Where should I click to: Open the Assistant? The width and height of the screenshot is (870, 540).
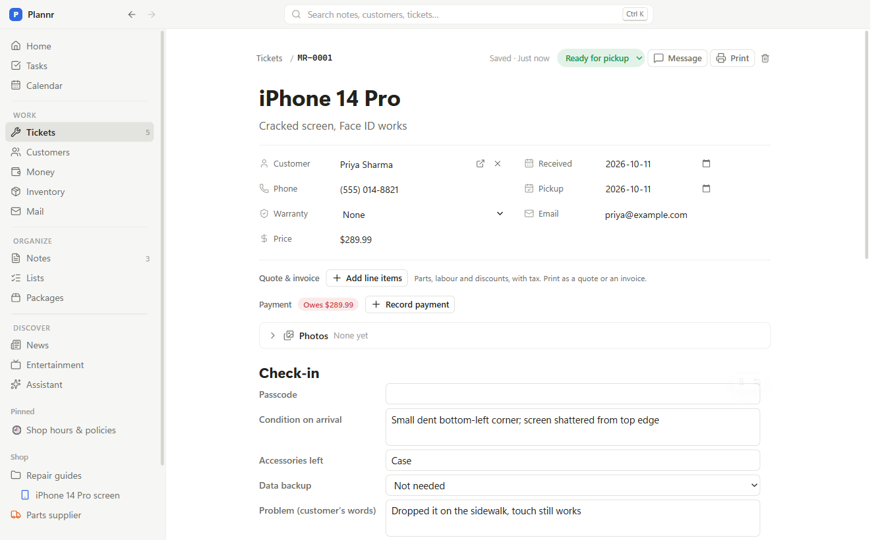(80, 385)
